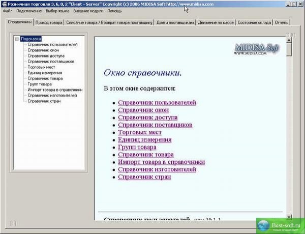Follow the Групп товара hyperlink
Screen dimensions: 305x234
point(137,147)
